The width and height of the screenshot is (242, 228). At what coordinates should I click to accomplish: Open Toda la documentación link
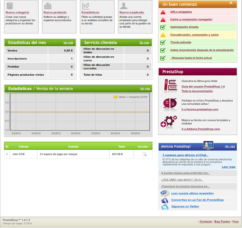[197, 91]
